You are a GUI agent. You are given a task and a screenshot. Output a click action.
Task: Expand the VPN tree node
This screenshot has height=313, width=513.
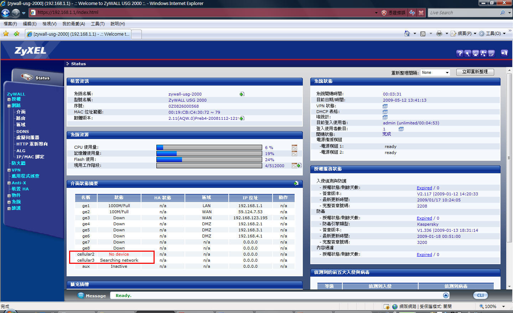[x=9, y=170]
